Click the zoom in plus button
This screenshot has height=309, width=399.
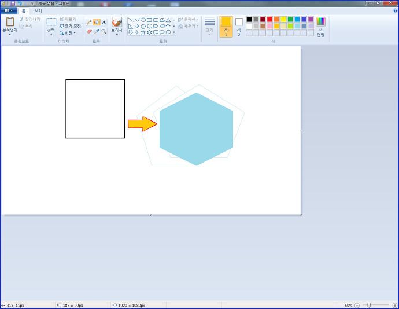click(x=395, y=305)
